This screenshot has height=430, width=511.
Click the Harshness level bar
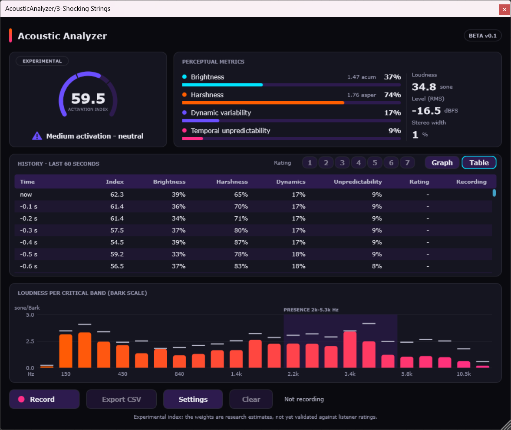click(291, 103)
